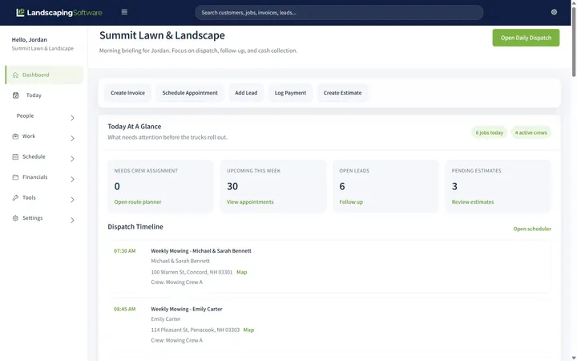Toggle the hamburger menu icon
577x361 pixels.
pyautogui.click(x=124, y=12)
